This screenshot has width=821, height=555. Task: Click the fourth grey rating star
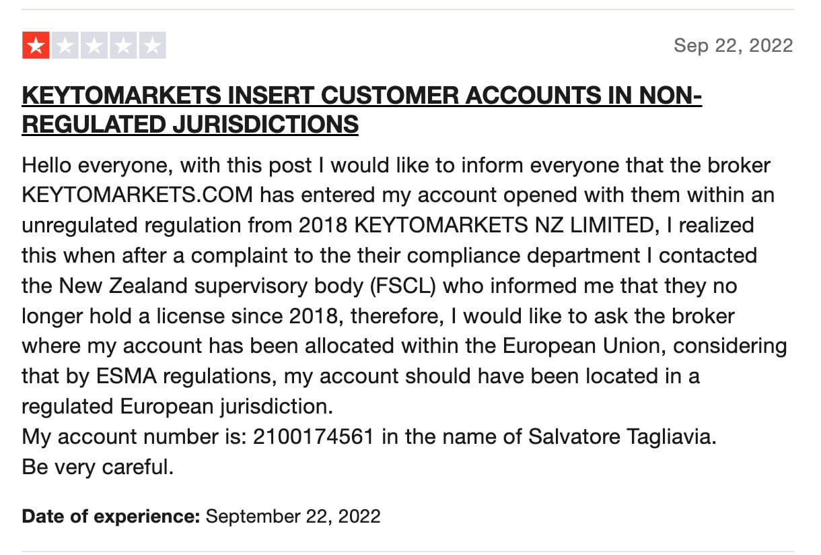123,46
